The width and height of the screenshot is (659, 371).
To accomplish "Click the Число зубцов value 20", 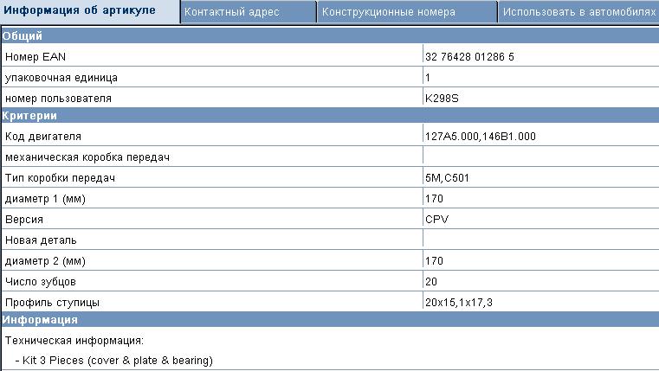I will 431,282.
